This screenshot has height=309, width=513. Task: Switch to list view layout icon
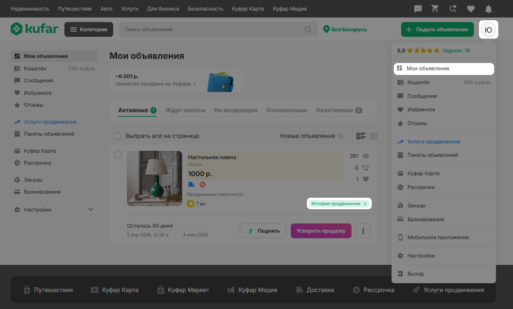tap(361, 136)
